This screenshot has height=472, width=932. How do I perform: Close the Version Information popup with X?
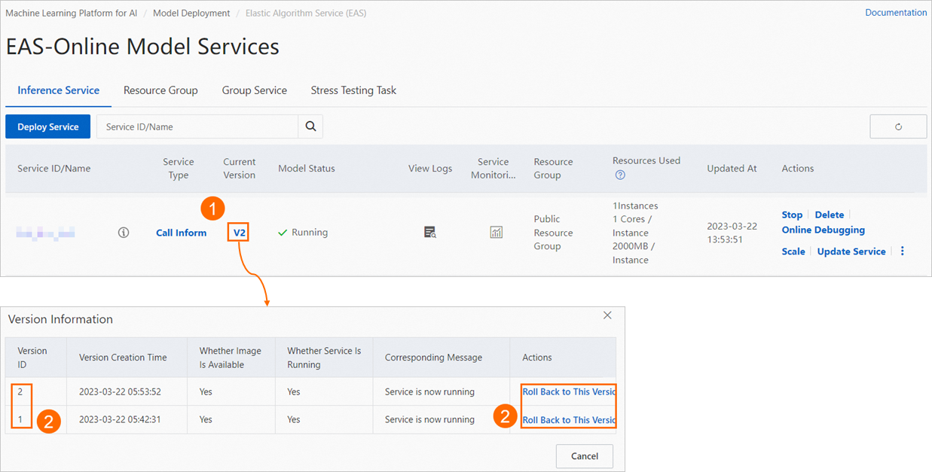click(x=607, y=315)
